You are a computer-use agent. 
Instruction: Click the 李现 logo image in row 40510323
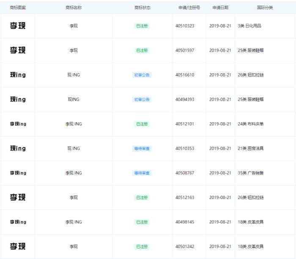click(18, 26)
